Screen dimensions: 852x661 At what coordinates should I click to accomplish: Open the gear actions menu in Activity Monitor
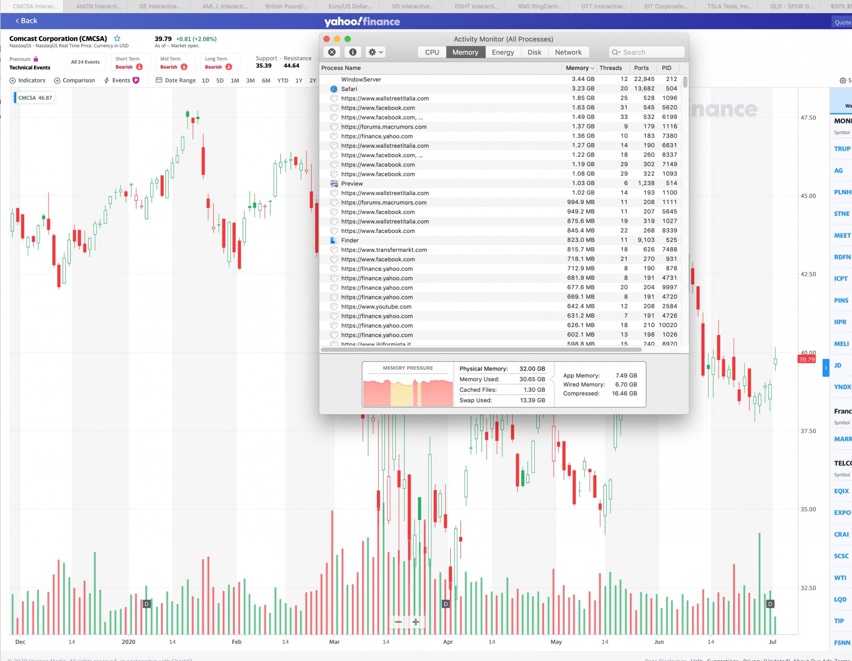coord(376,52)
